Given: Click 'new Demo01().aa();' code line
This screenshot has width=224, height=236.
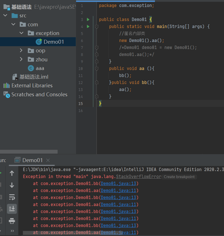Looking at the screenshot, I should pyautogui.click(x=142, y=41).
